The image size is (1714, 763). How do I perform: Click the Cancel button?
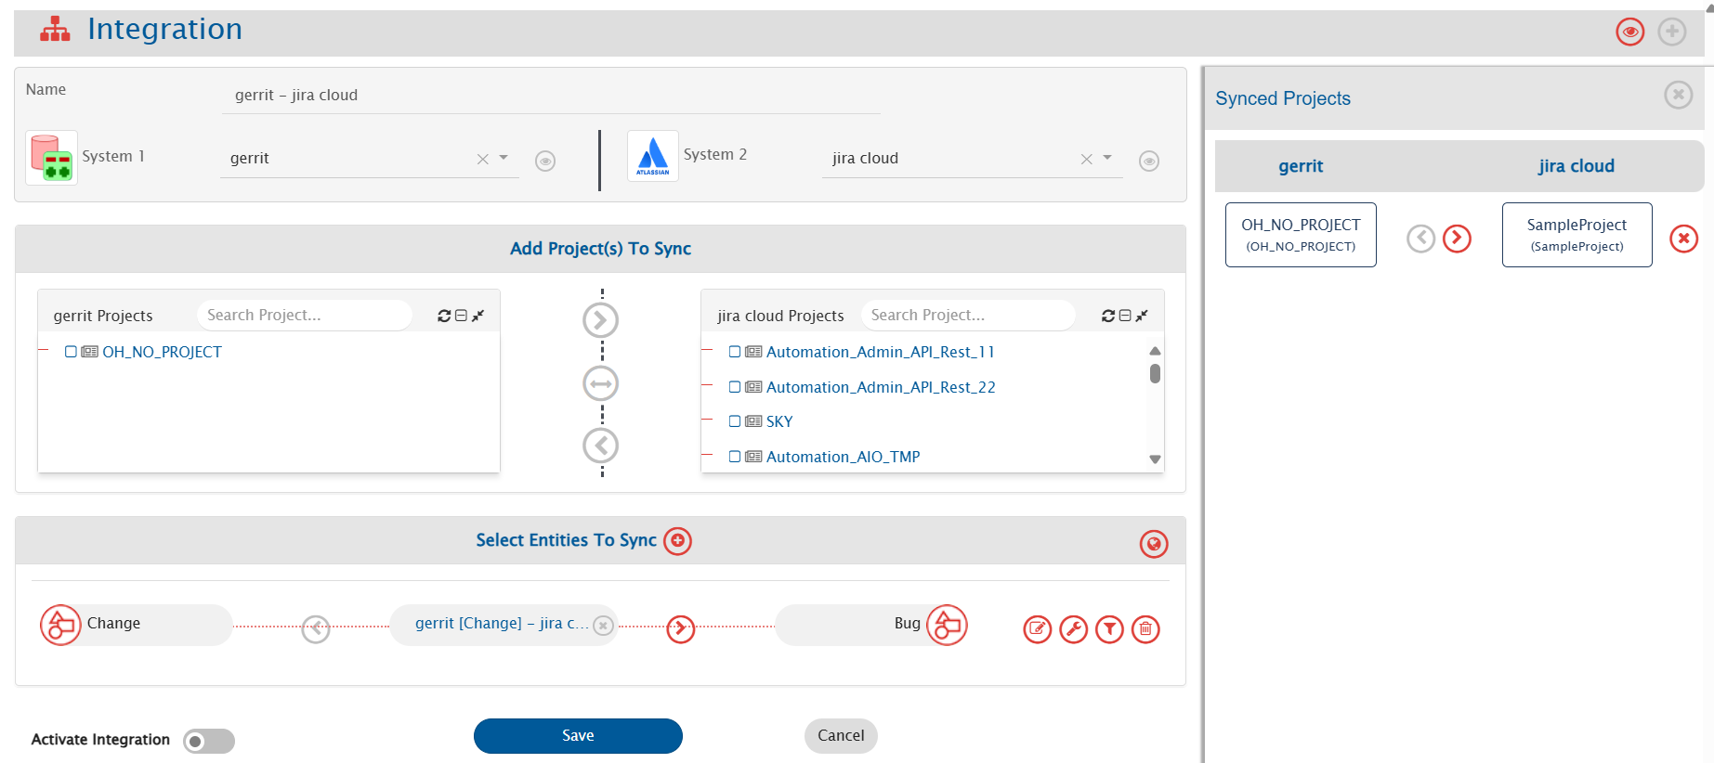point(841,735)
